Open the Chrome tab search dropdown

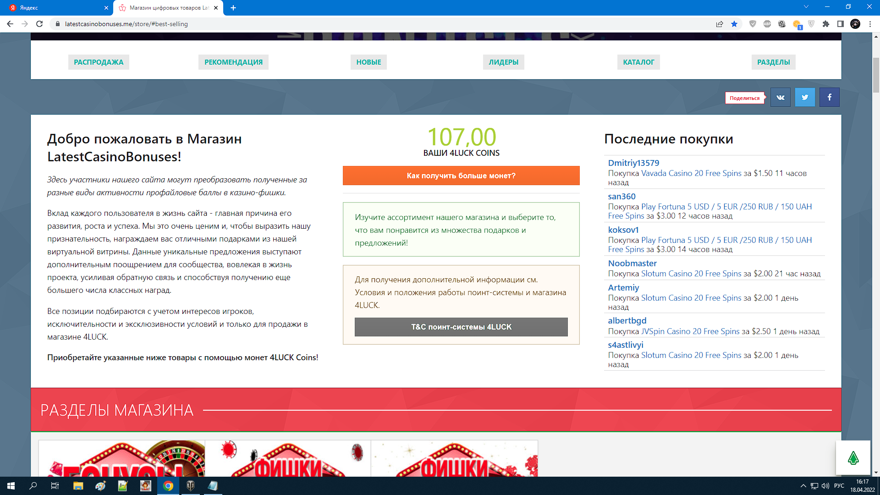click(x=806, y=7)
